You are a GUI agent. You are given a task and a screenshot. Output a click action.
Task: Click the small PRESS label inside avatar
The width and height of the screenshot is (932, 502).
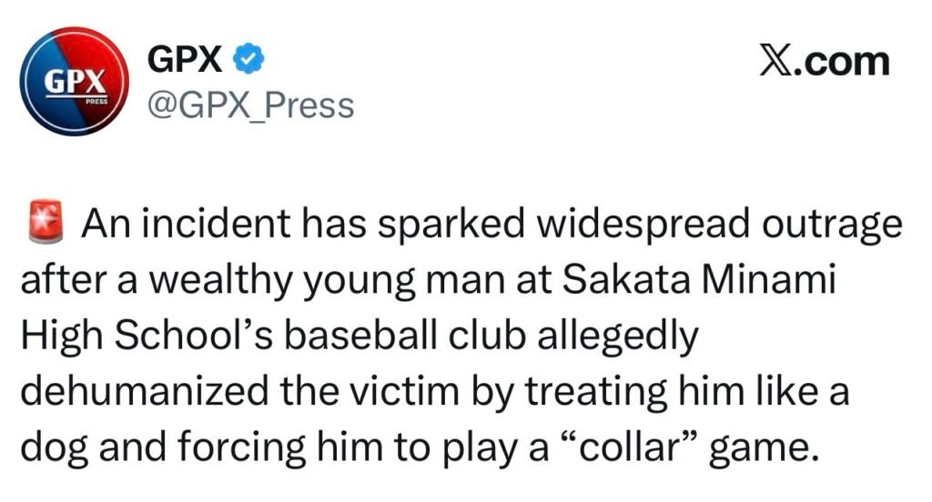coord(96,103)
